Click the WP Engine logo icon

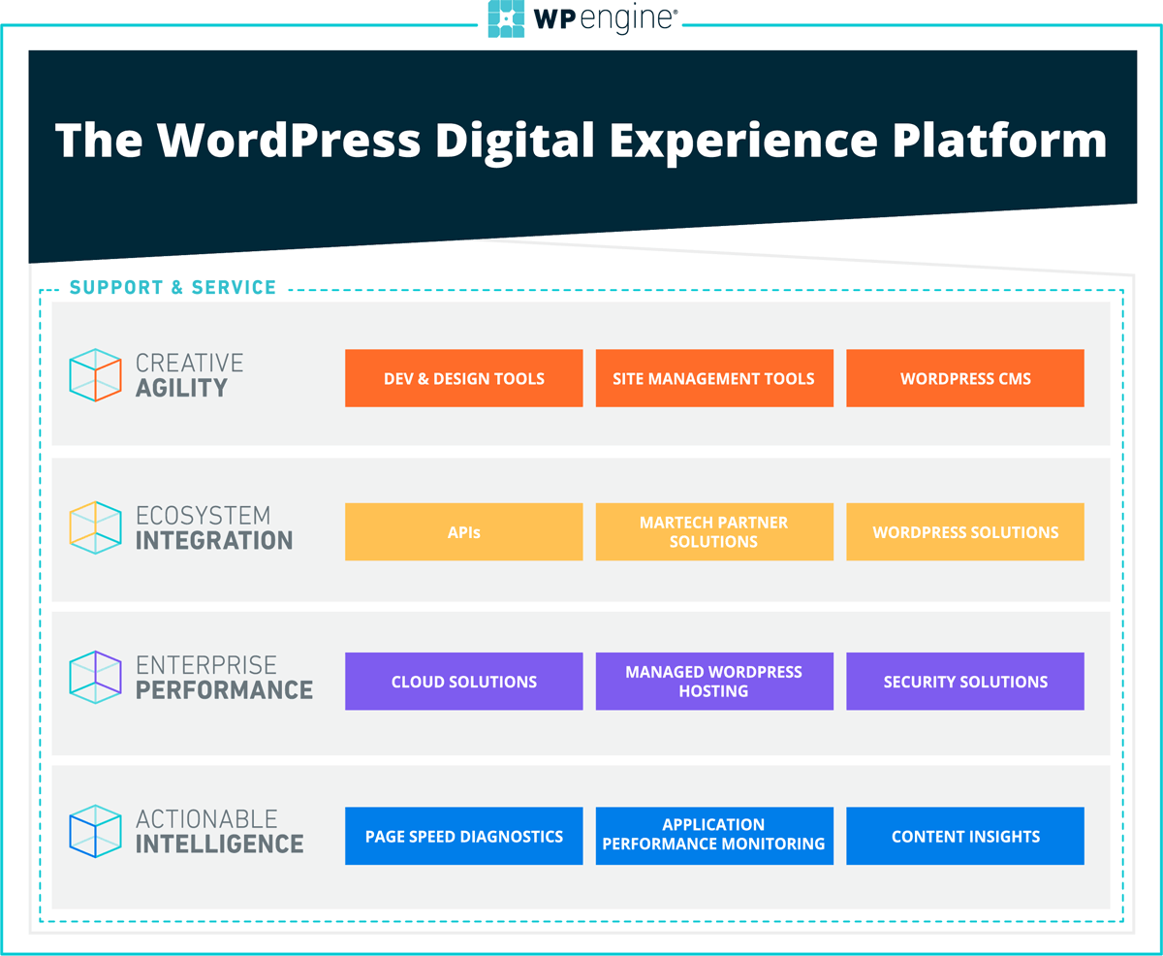click(507, 19)
